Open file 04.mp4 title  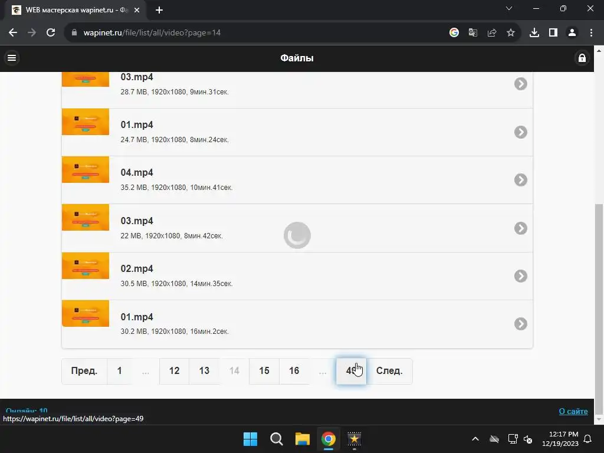click(137, 173)
